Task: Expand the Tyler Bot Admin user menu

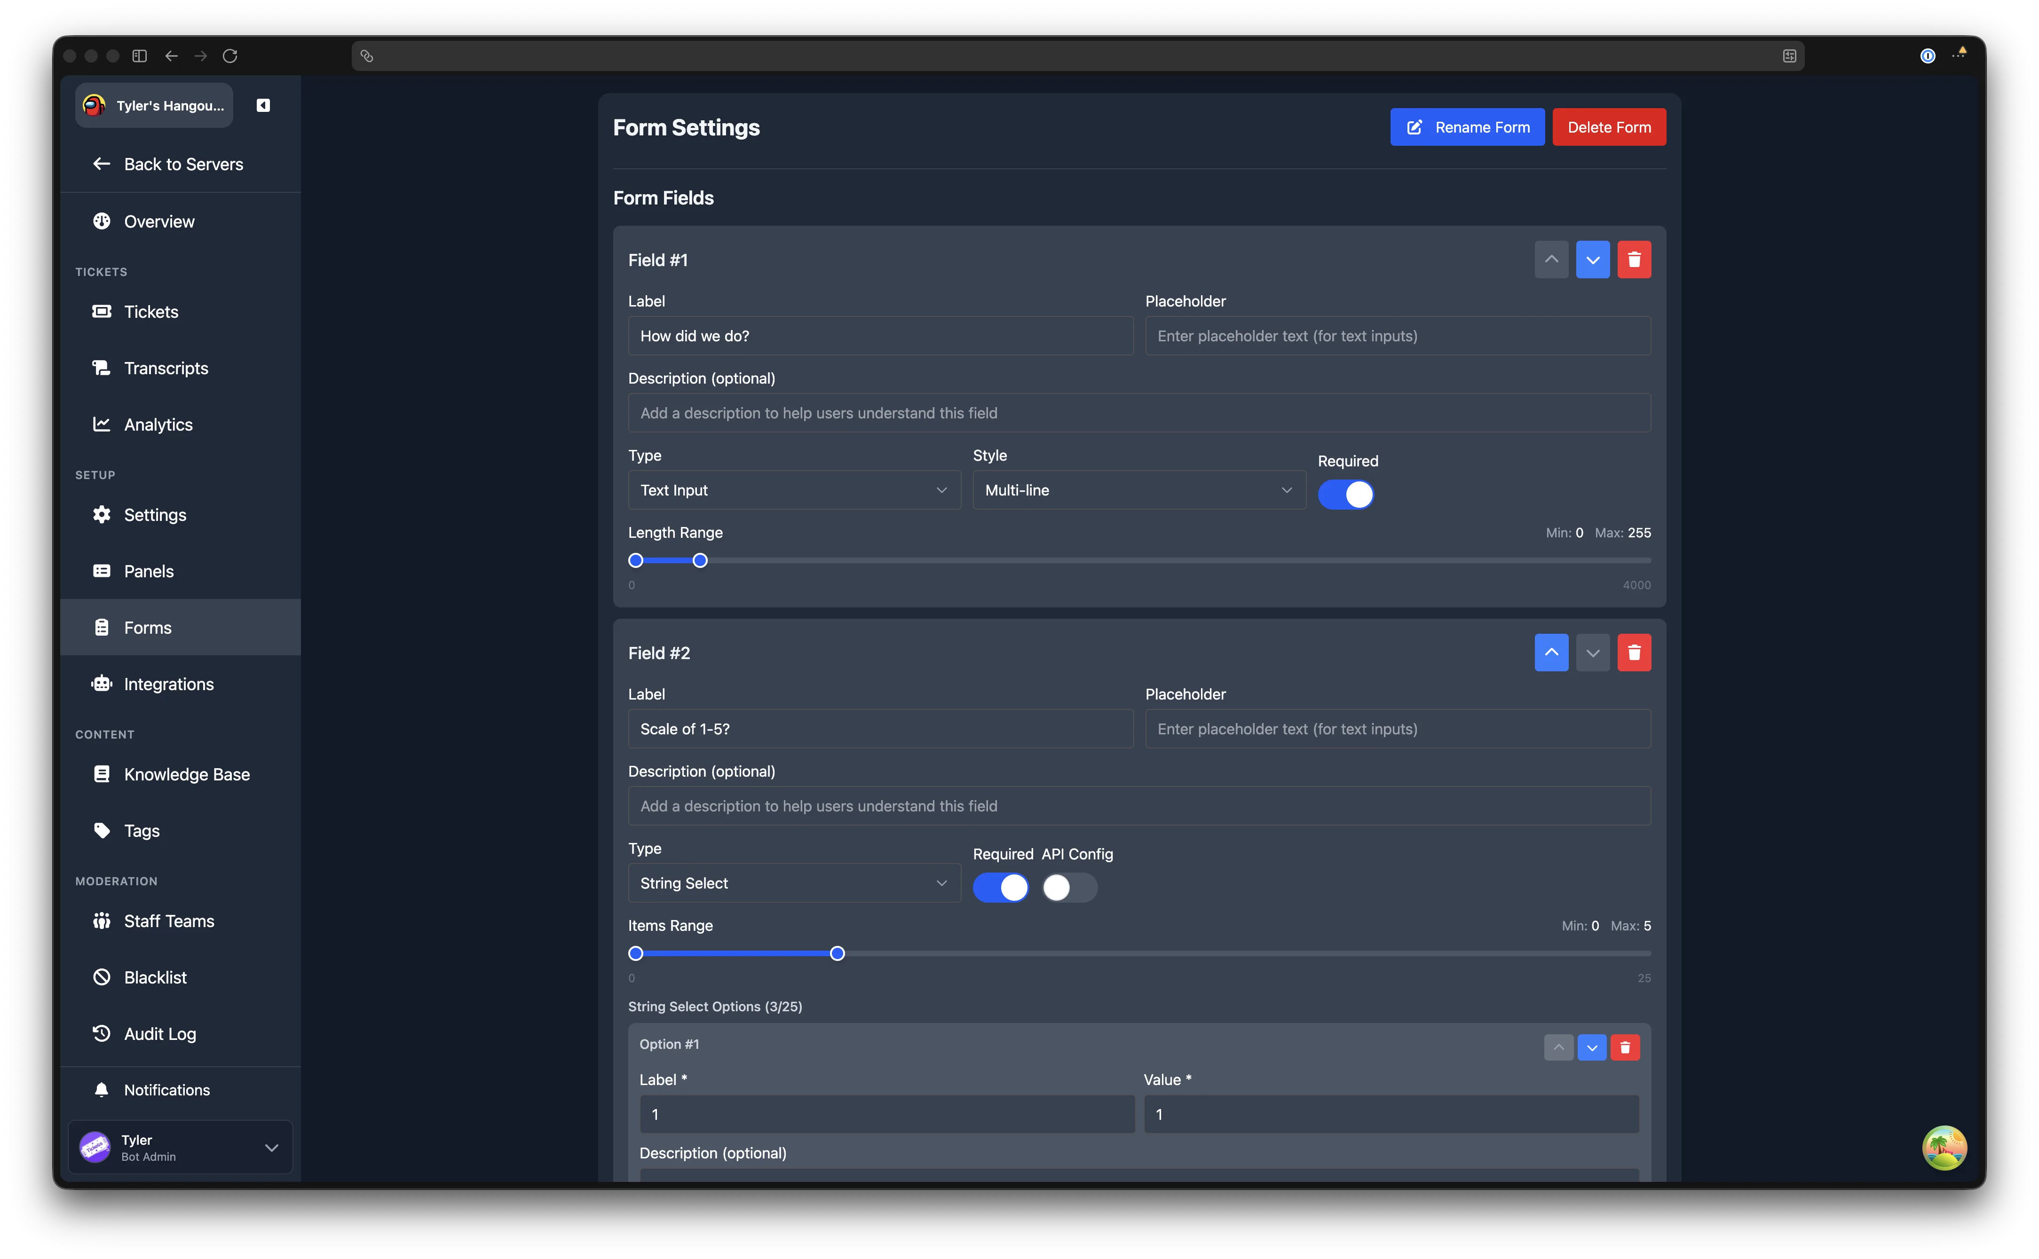Action: click(180, 1148)
